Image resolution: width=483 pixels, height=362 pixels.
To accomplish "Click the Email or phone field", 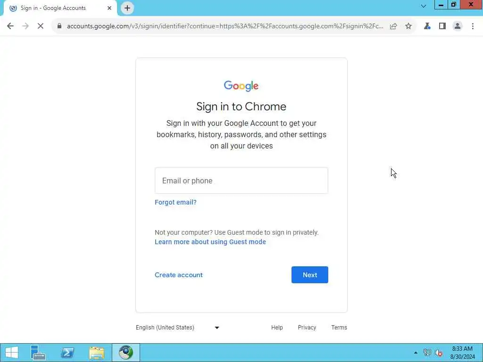I will [241, 181].
